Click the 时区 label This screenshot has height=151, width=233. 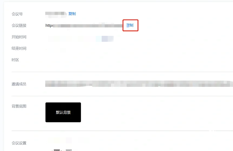click(x=15, y=60)
